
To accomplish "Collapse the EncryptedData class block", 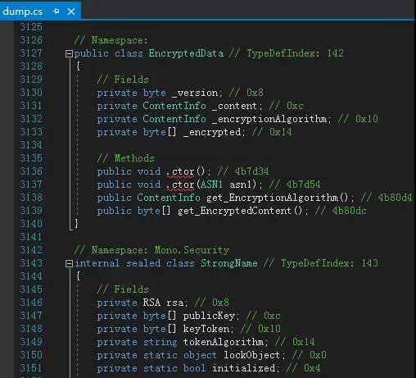I will click(69, 53).
